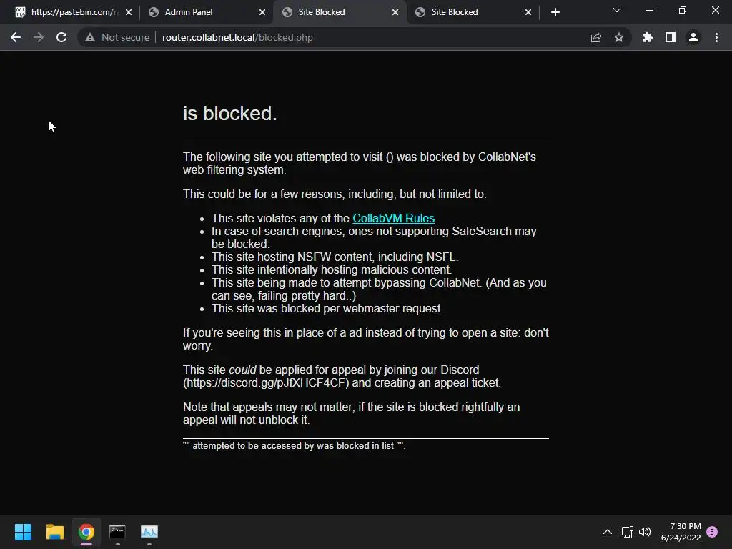Image resolution: width=732 pixels, height=549 pixels.
Task: Open the notification count badge
Action: tap(712, 532)
